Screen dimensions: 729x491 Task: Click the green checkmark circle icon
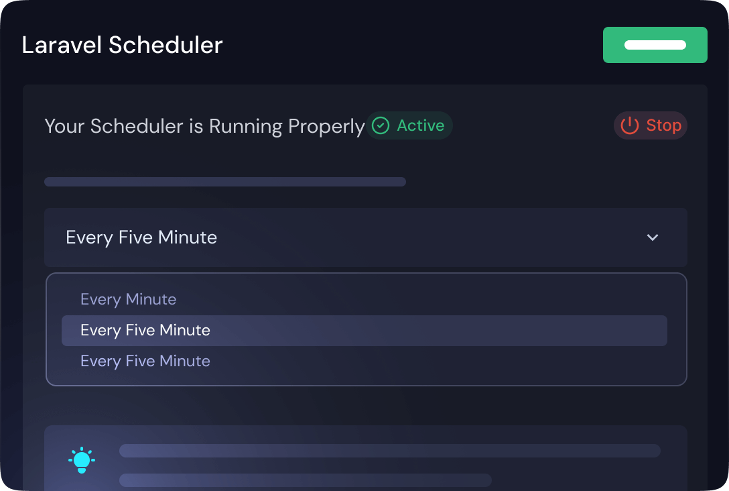[381, 125]
